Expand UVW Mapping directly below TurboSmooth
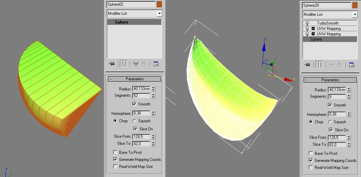Viewport: 361px width, 177px height. (313, 29)
